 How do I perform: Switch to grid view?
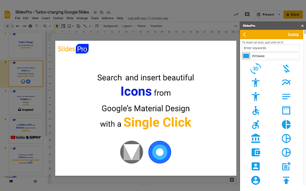(x=35, y=181)
